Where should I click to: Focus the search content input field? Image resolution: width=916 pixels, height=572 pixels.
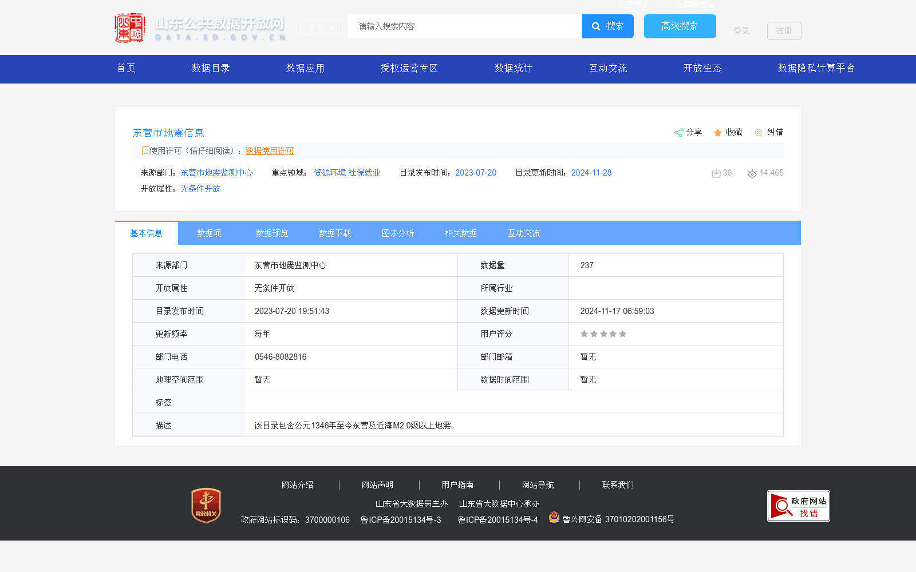pyautogui.click(x=465, y=26)
